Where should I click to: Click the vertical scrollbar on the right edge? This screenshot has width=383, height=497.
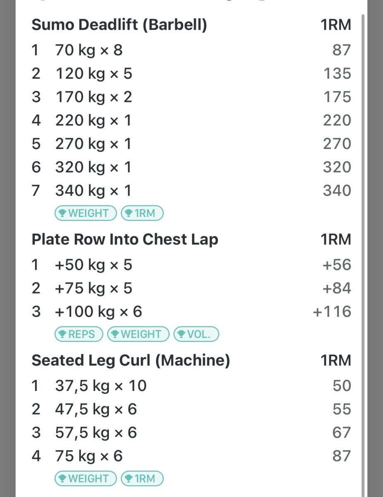pyautogui.click(x=364, y=248)
